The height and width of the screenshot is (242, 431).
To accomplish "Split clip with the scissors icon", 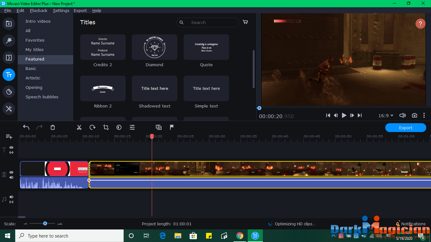I will (x=79, y=127).
